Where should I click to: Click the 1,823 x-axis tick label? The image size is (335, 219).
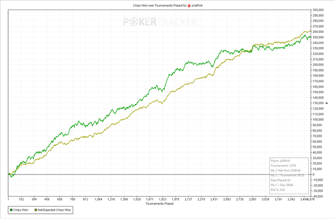click(163, 199)
